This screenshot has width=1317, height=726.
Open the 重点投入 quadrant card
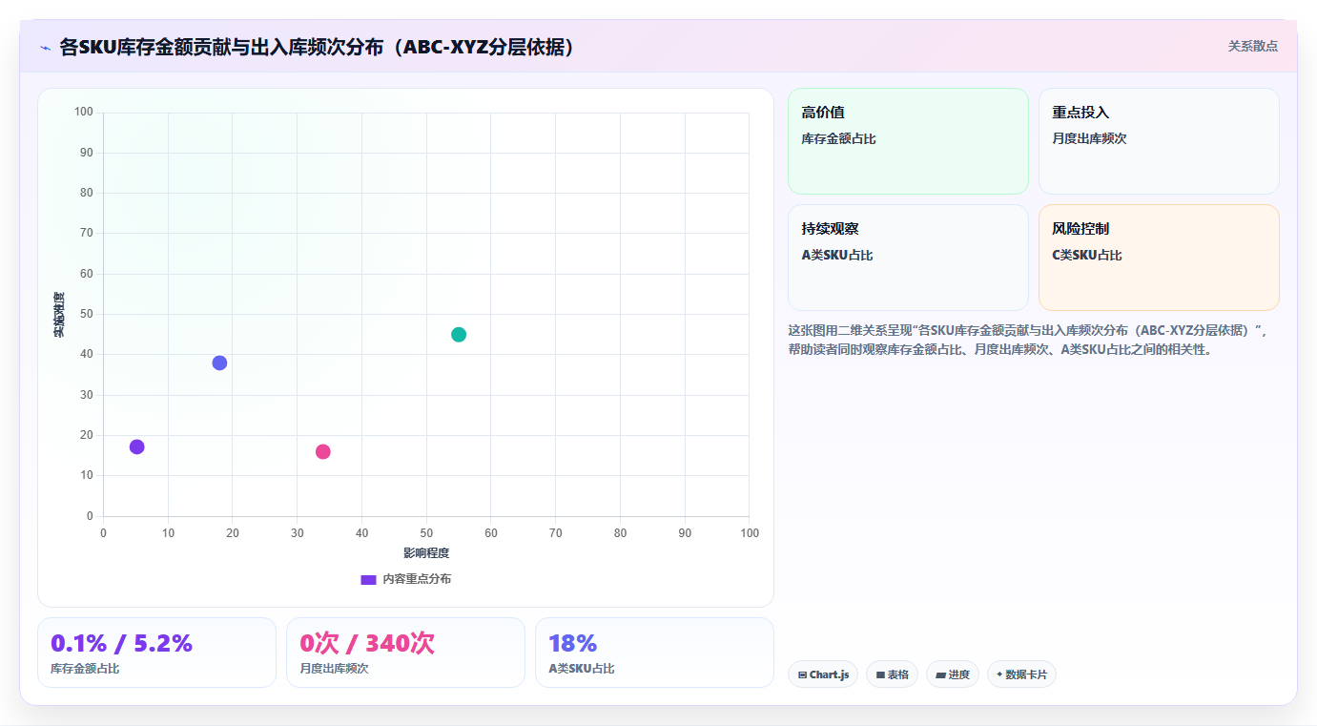point(1159,141)
